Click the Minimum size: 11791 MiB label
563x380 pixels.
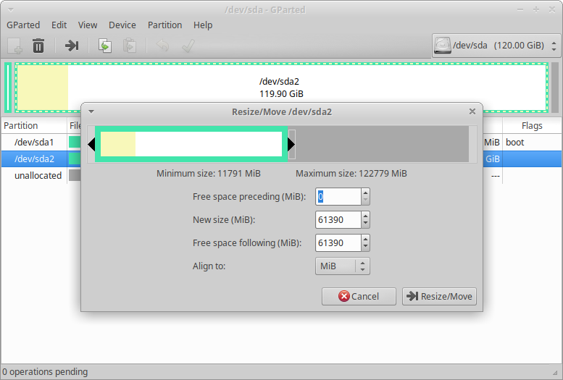coord(208,174)
